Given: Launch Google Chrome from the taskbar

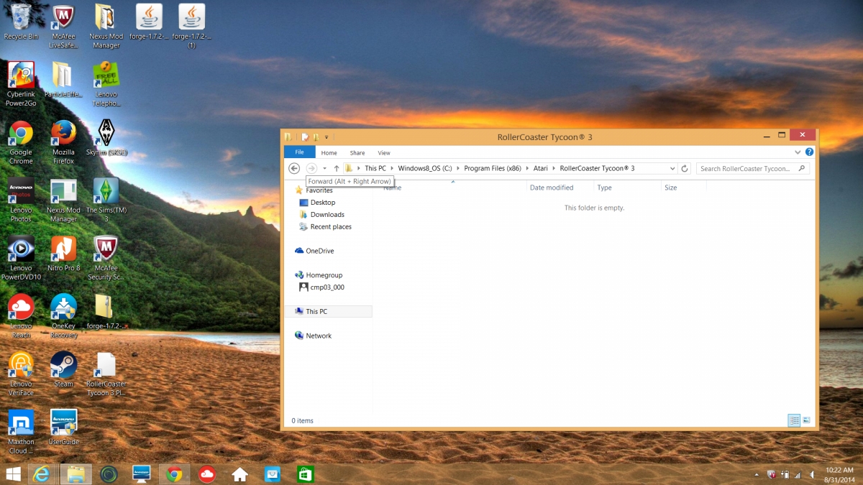Looking at the screenshot, I should 173,474.
